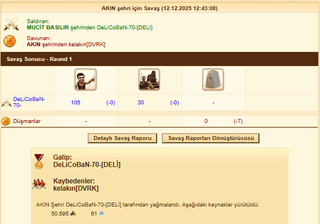Open attacker DeLiCoBaN-70-[DELİ] profile link
Screen dimensions: 320x224
[x=124, y=28]
